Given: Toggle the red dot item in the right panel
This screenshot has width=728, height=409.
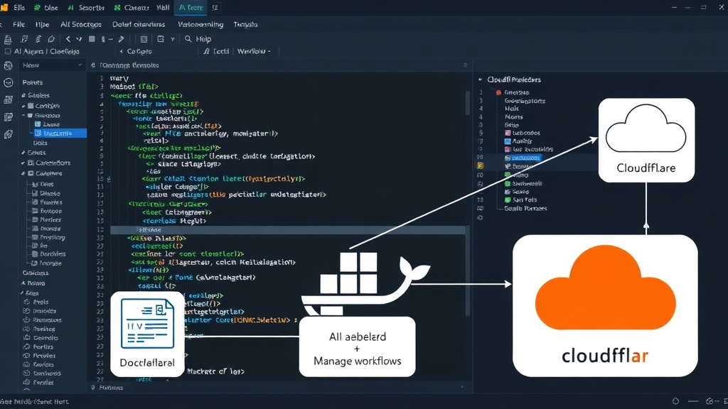Looking at the screenshot, I should 498,92.
